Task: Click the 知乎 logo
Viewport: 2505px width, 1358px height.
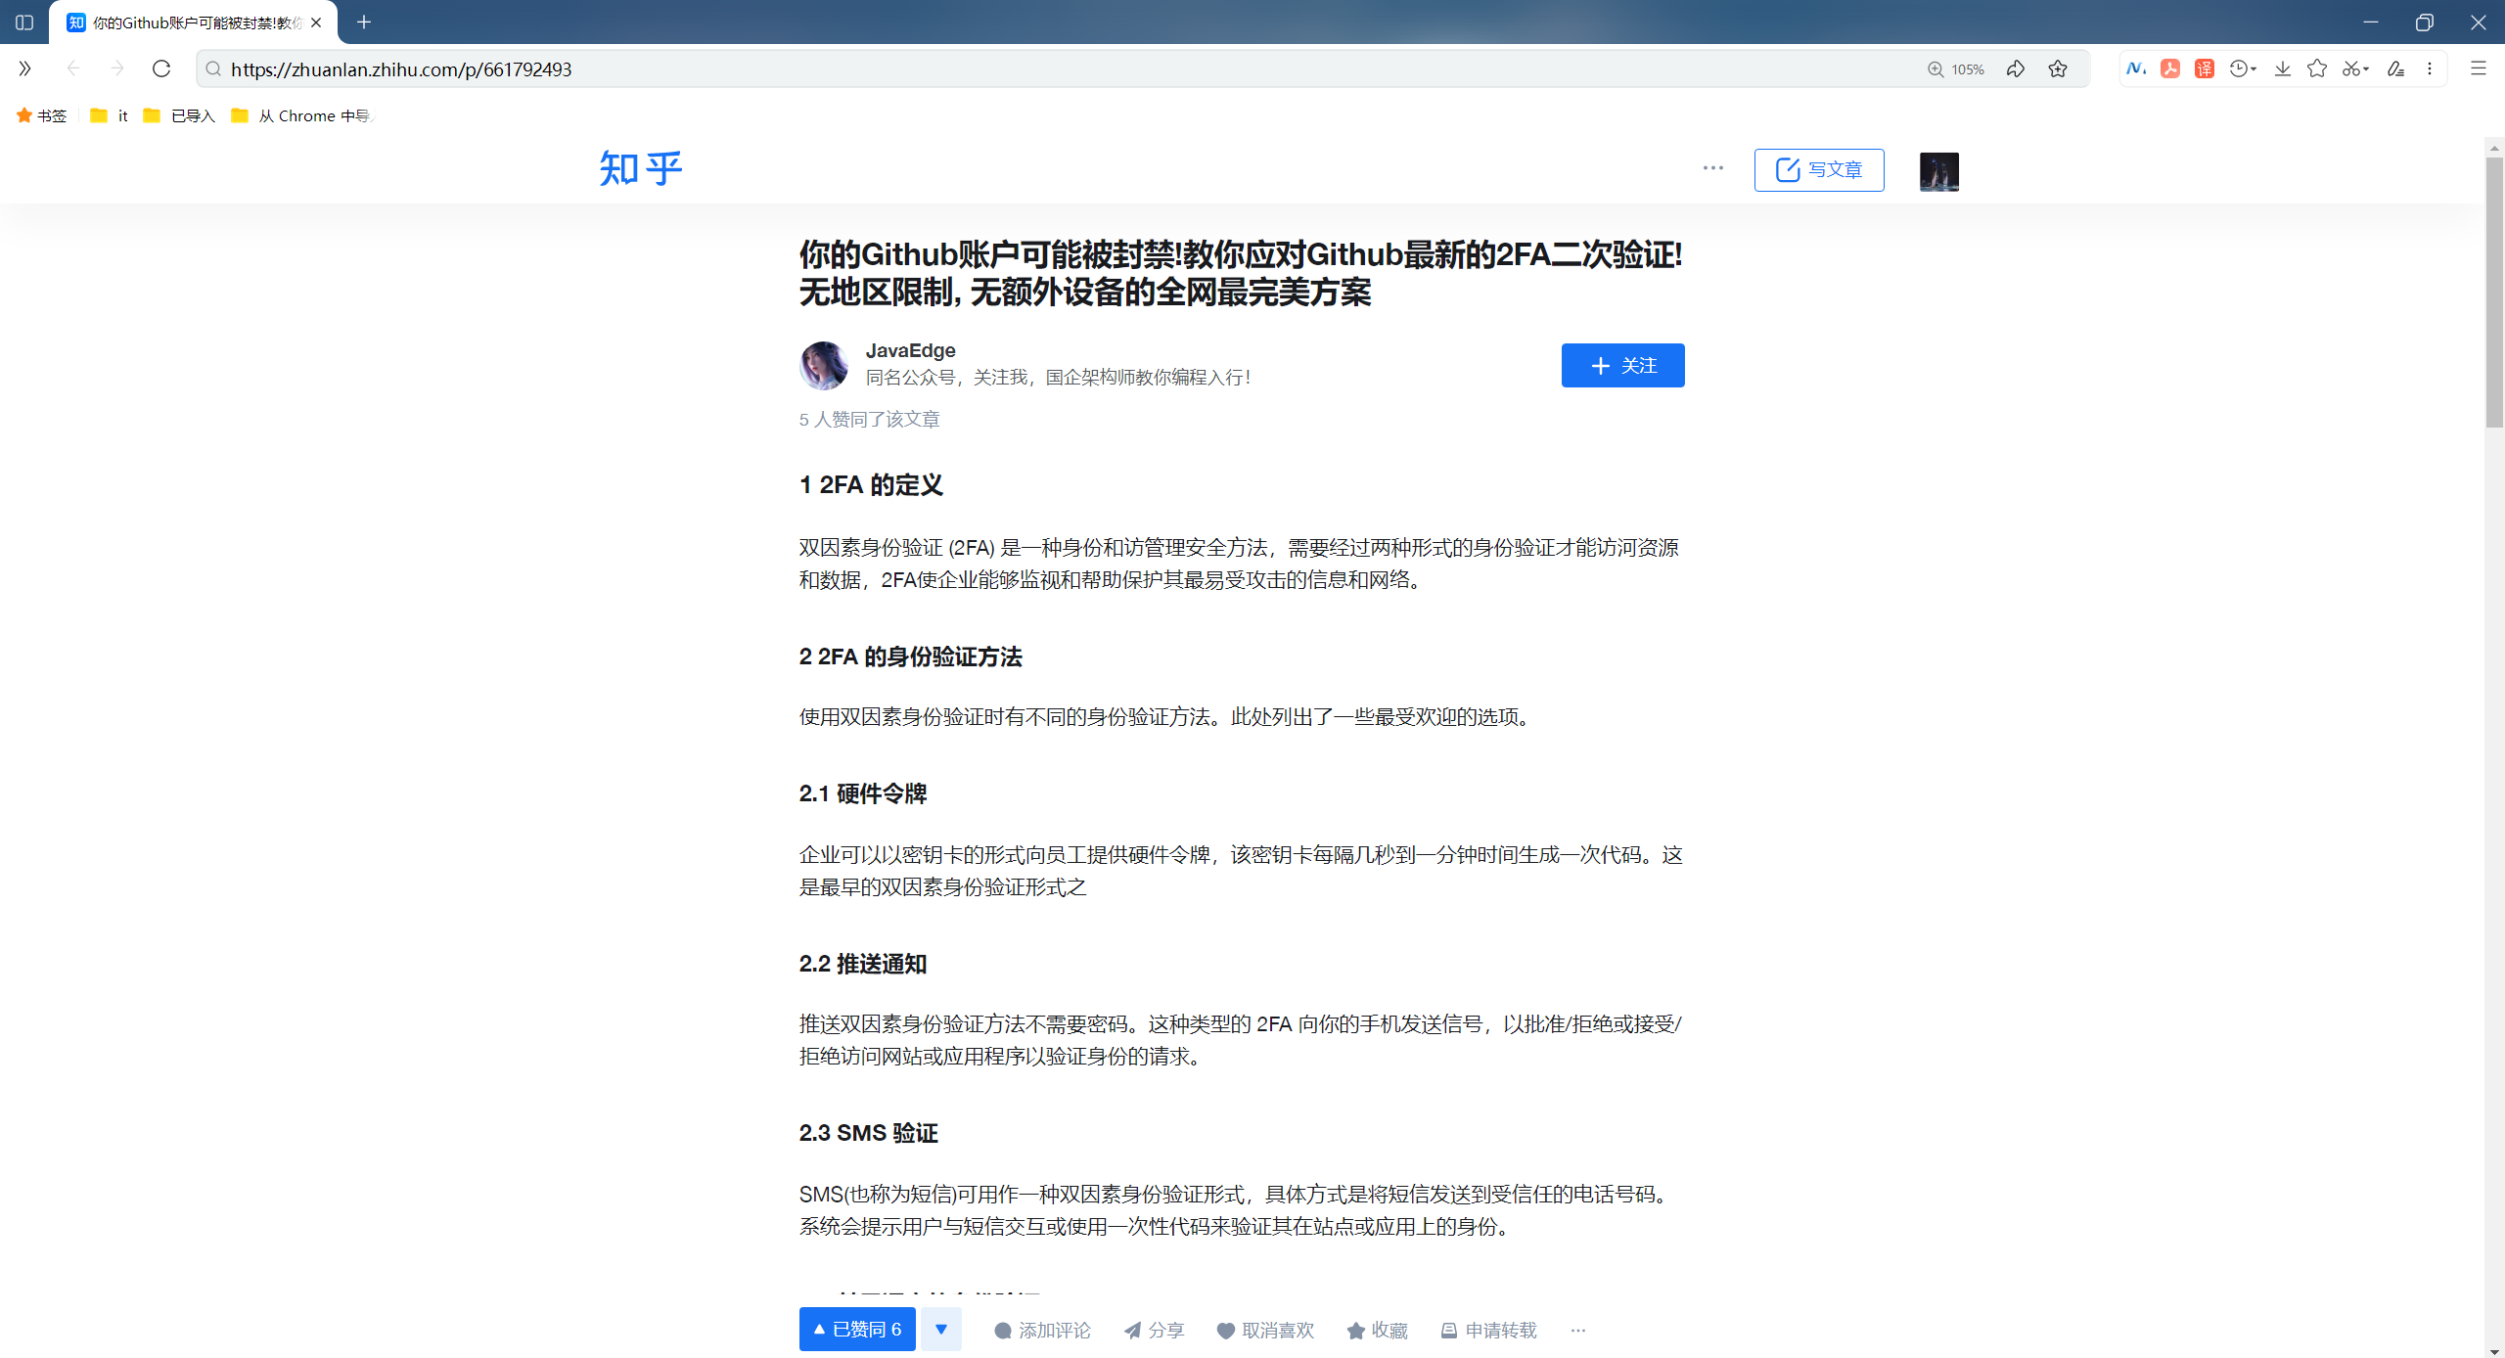Action: [641, 168]
